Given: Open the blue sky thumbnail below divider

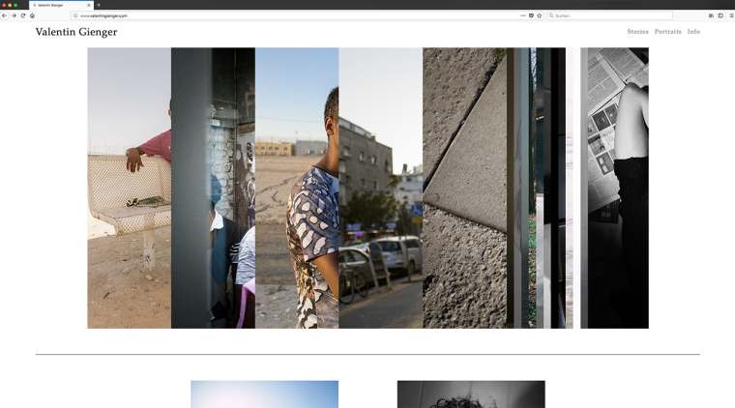Looking at the screenshot, I should 264,394.
